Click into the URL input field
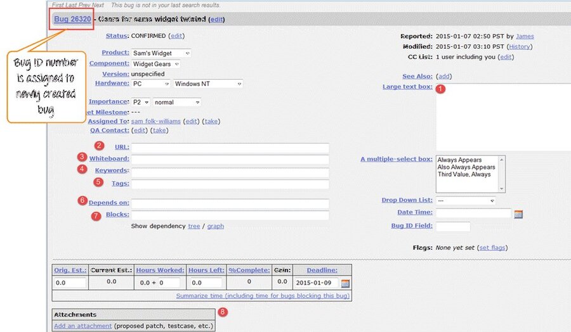 click(230, 148)
